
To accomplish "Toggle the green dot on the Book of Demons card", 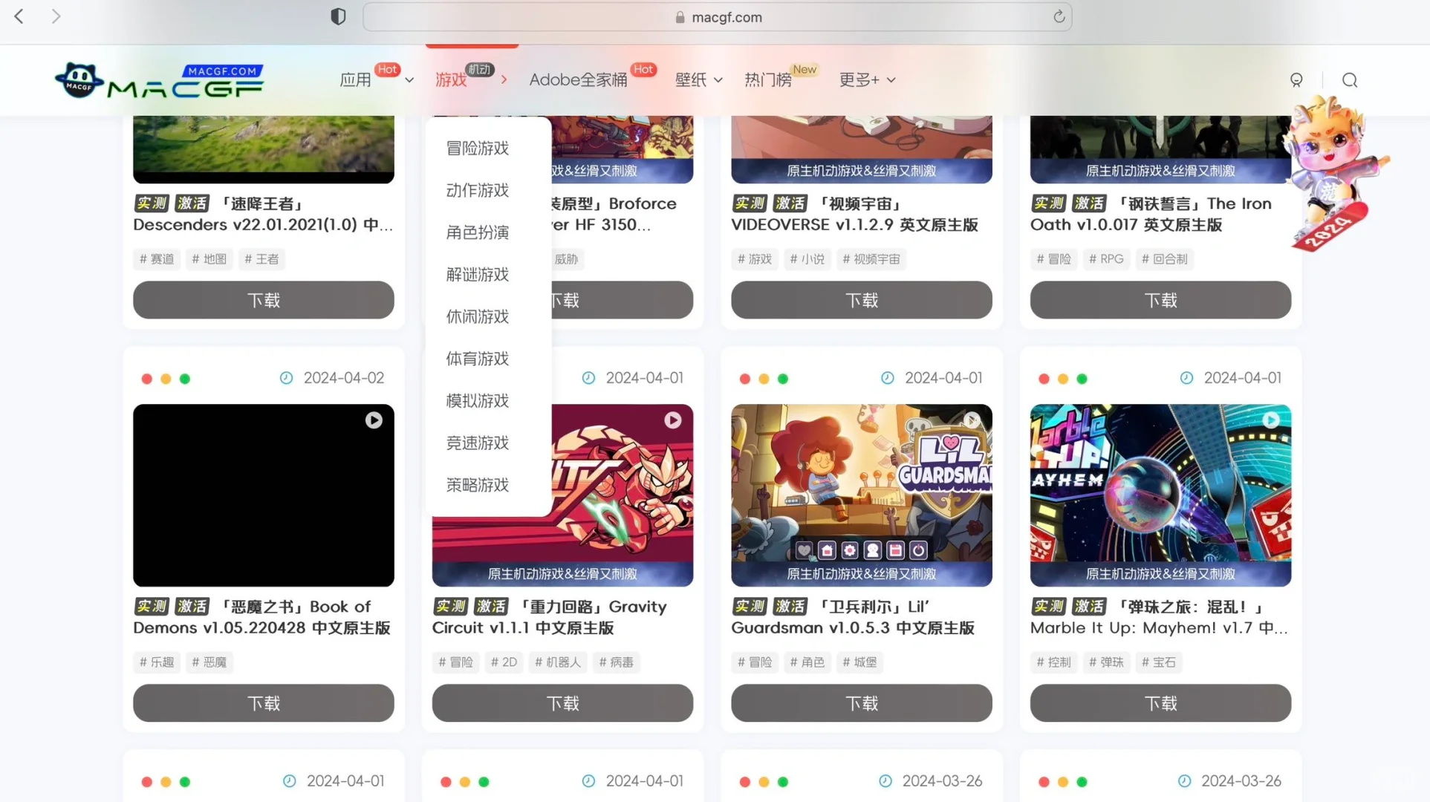I will coord(185,379).
